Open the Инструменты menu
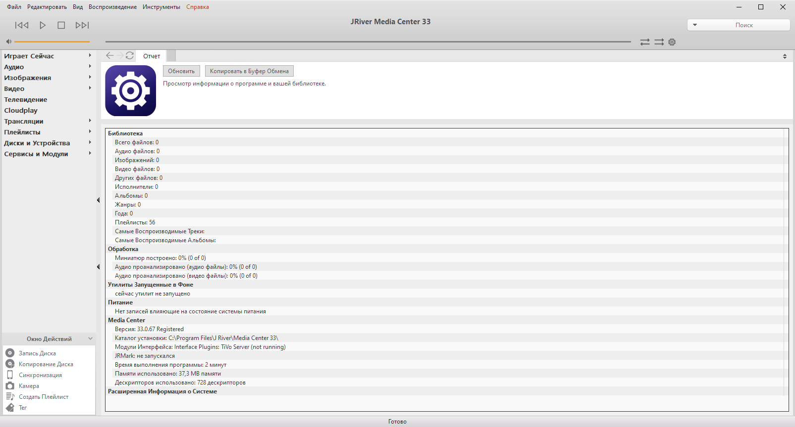Screen dimensions: 795x427 [161, 7]
